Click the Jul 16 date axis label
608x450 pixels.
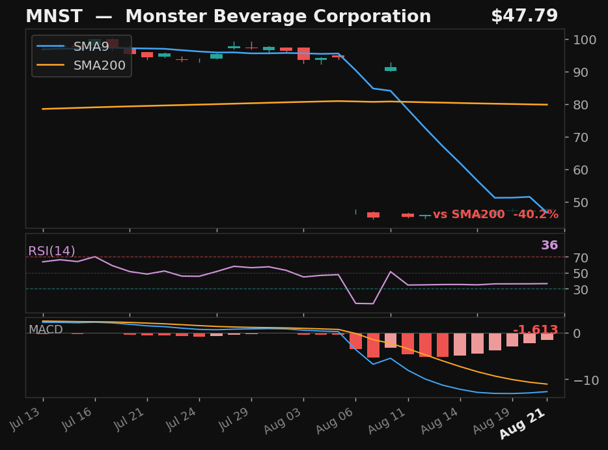pos(77,420)
